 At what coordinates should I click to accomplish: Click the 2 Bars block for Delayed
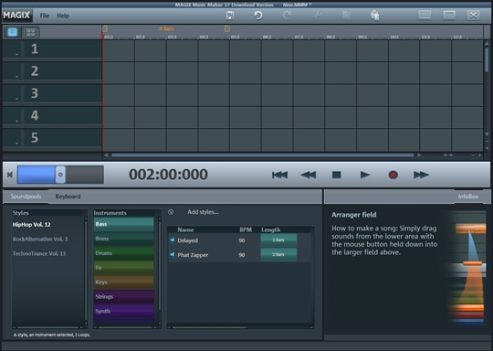click(x=278, y=239)
